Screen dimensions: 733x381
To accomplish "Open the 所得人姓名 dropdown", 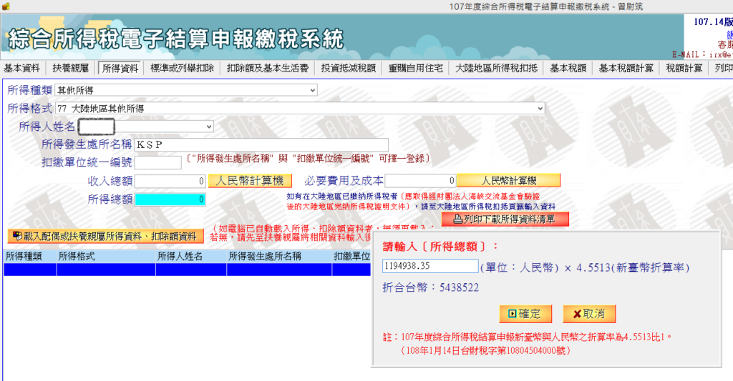I will [209, 127].
